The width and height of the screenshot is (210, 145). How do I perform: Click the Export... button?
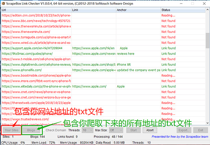[184, 130]
